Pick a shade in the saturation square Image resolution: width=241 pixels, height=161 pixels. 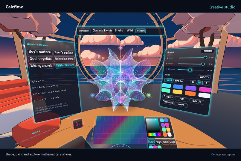click(153, 125)
